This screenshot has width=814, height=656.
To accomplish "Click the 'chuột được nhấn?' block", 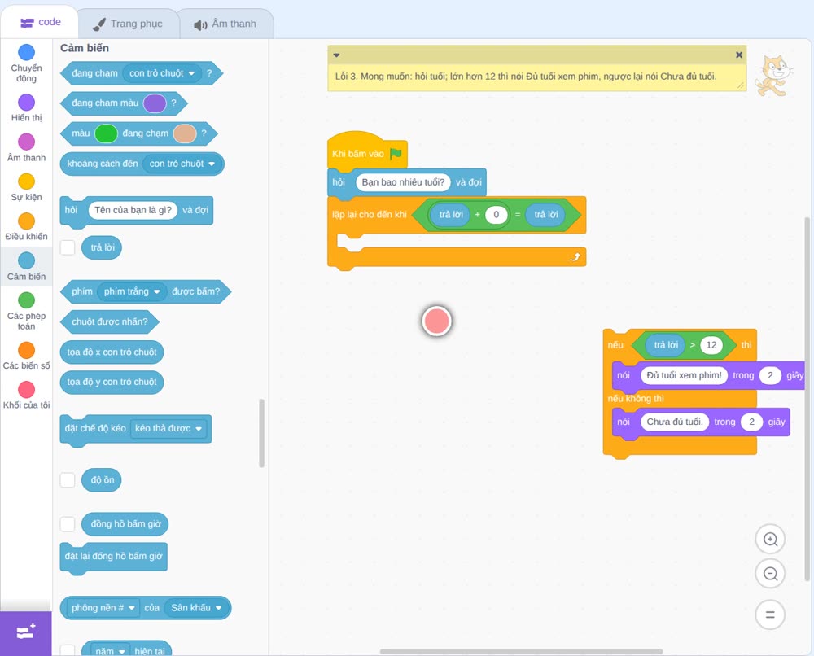I will pyautogui.click(x=110, y=321).
